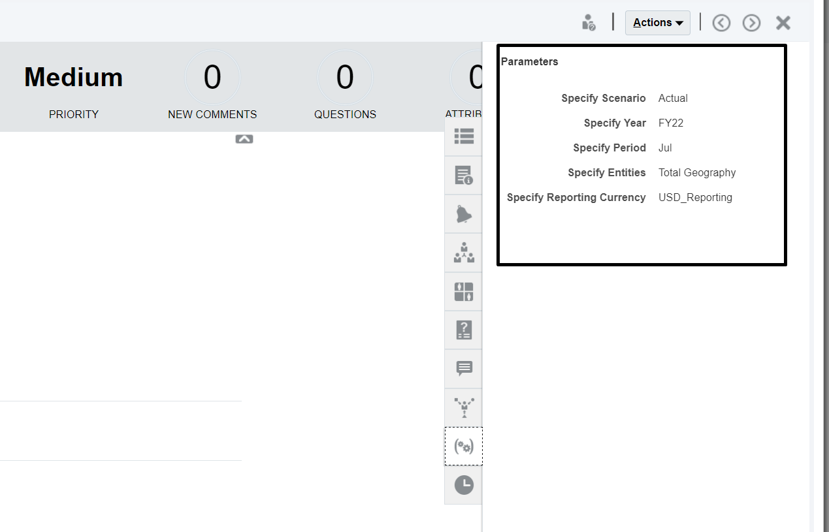Viewport: 829px width, 532px height.
Task: Open the Questions panel icon
Action: pyautogui.click(x=463, y=330)
